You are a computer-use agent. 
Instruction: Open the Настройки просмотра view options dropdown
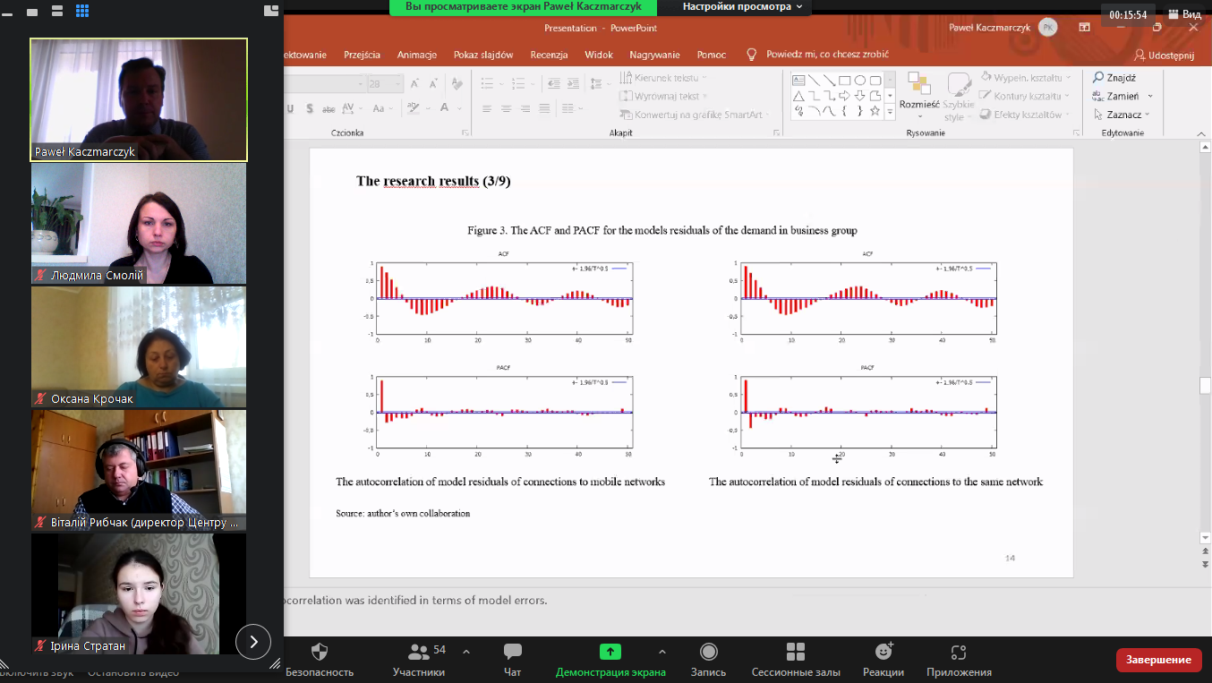pos(742,7)
